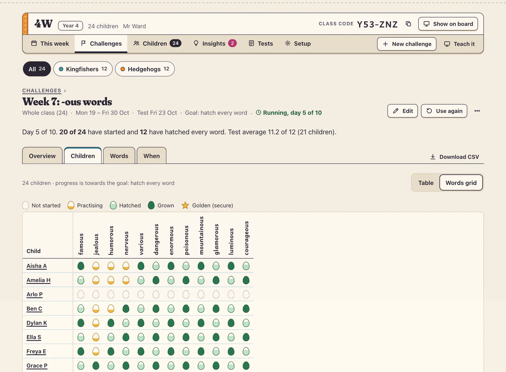Click Grace P's luminous egg
The width and height of the screenshot is (506, 372).
231,366
